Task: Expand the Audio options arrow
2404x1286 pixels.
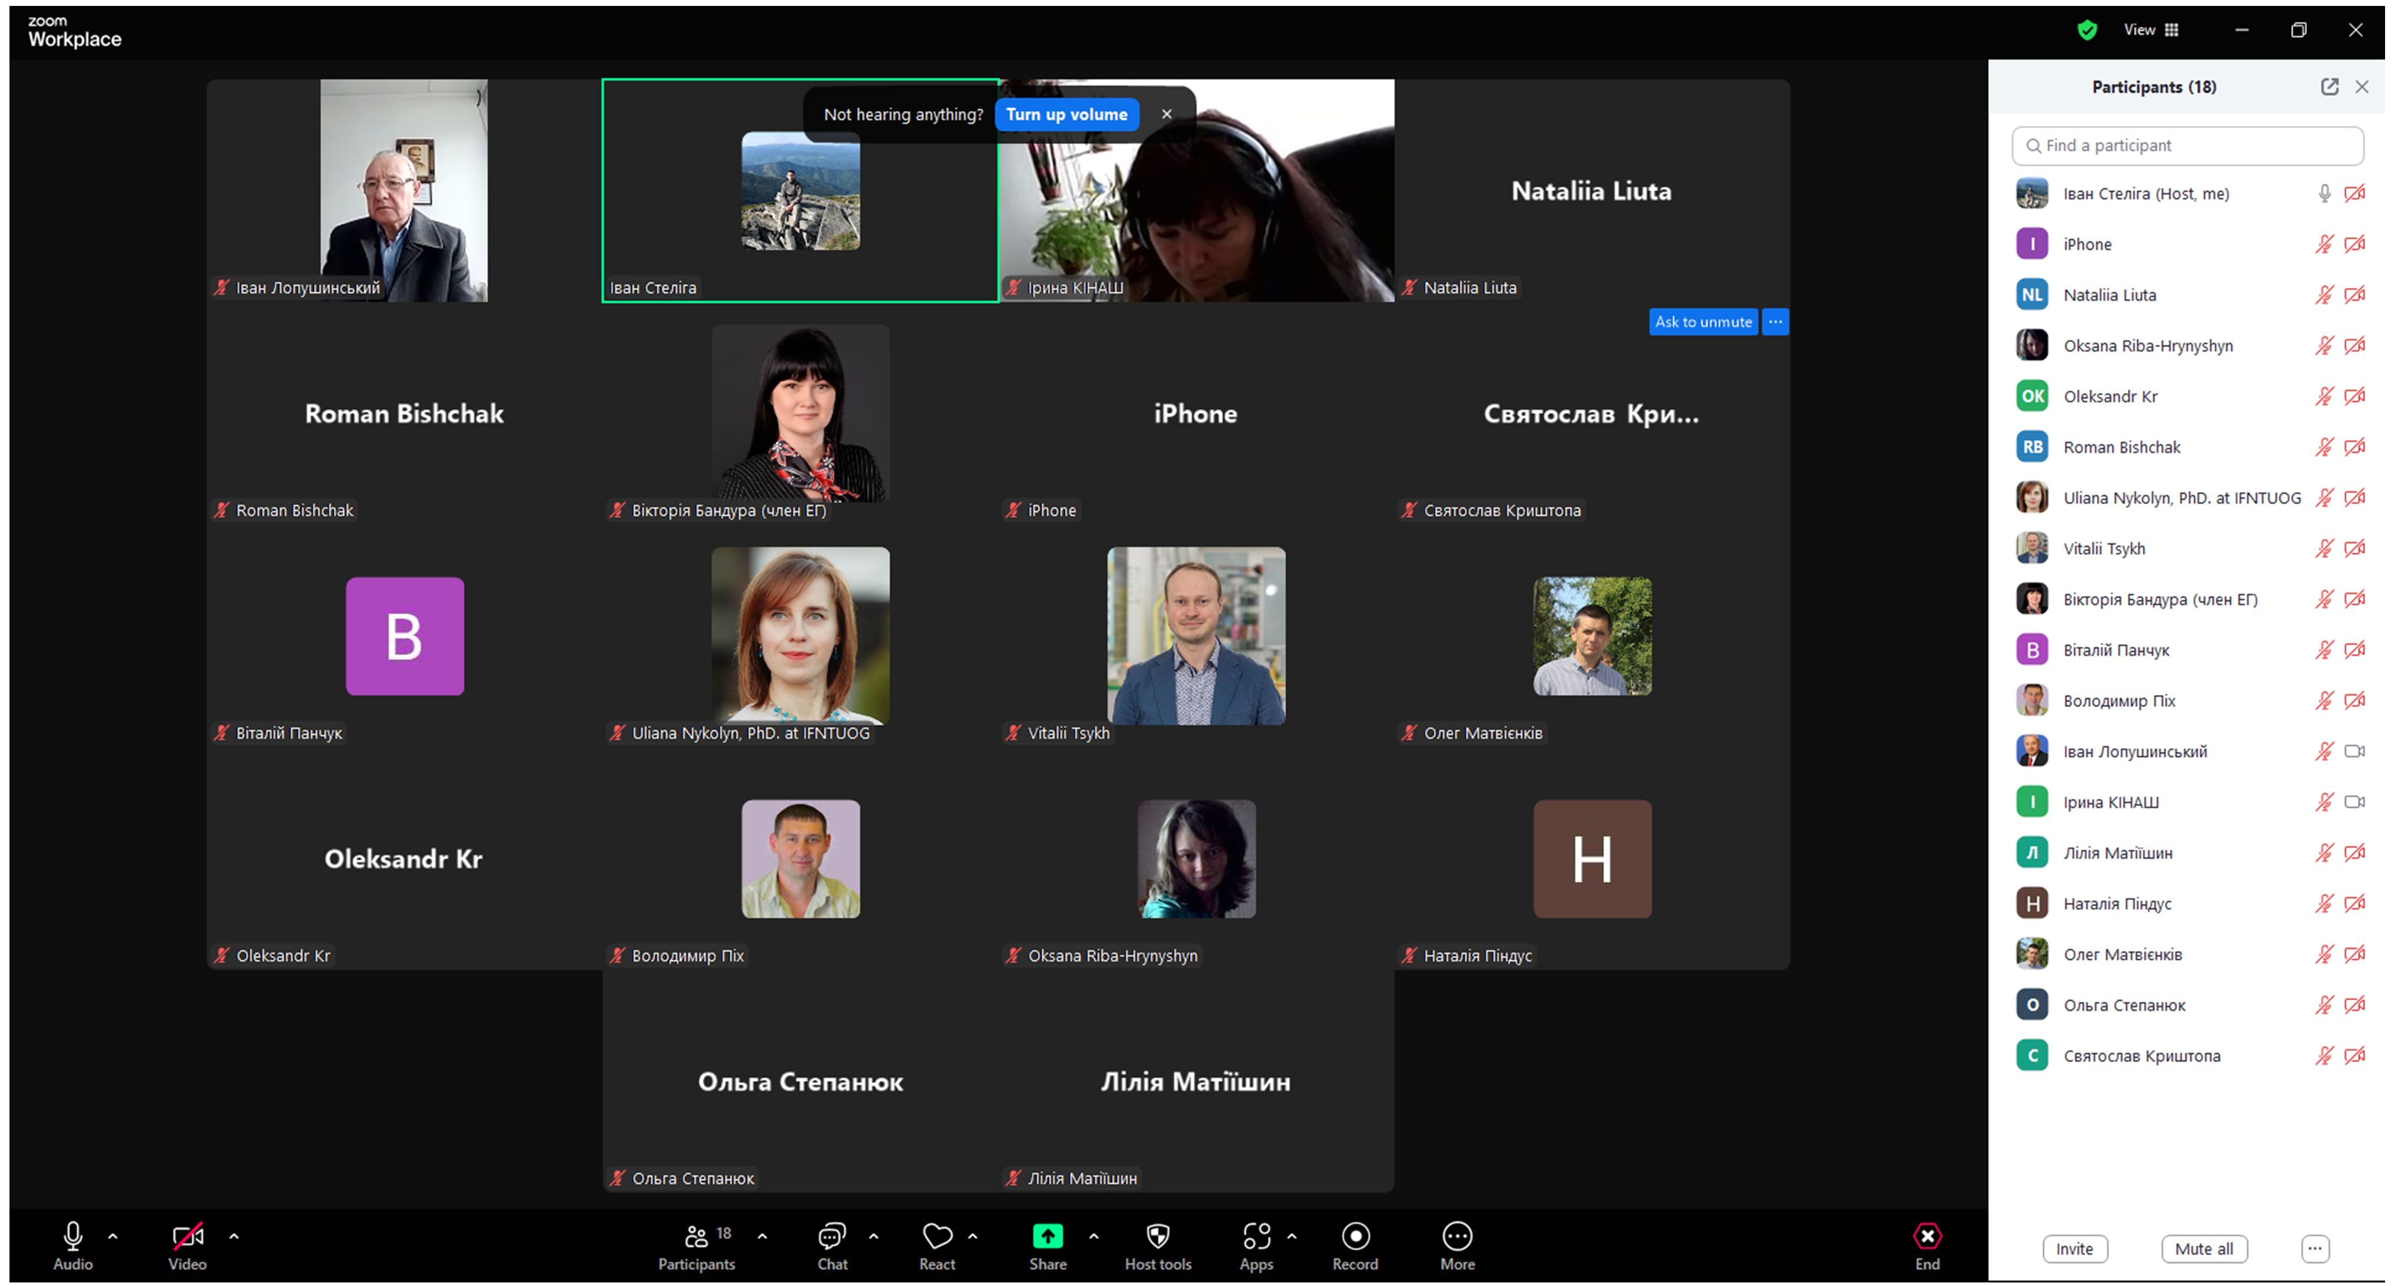Action: (113, 1236)
